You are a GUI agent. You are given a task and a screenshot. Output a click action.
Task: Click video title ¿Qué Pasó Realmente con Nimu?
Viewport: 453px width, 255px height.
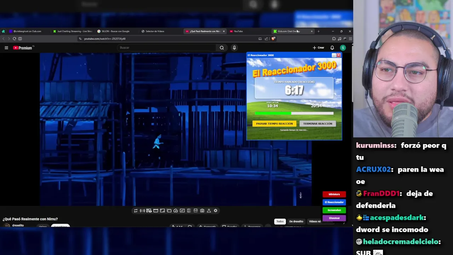30,219
